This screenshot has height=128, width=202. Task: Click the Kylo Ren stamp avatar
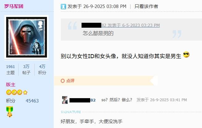[27, 37]
